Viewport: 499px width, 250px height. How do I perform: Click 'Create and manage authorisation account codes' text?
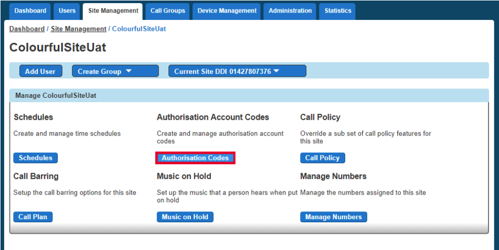click(220, 138)
